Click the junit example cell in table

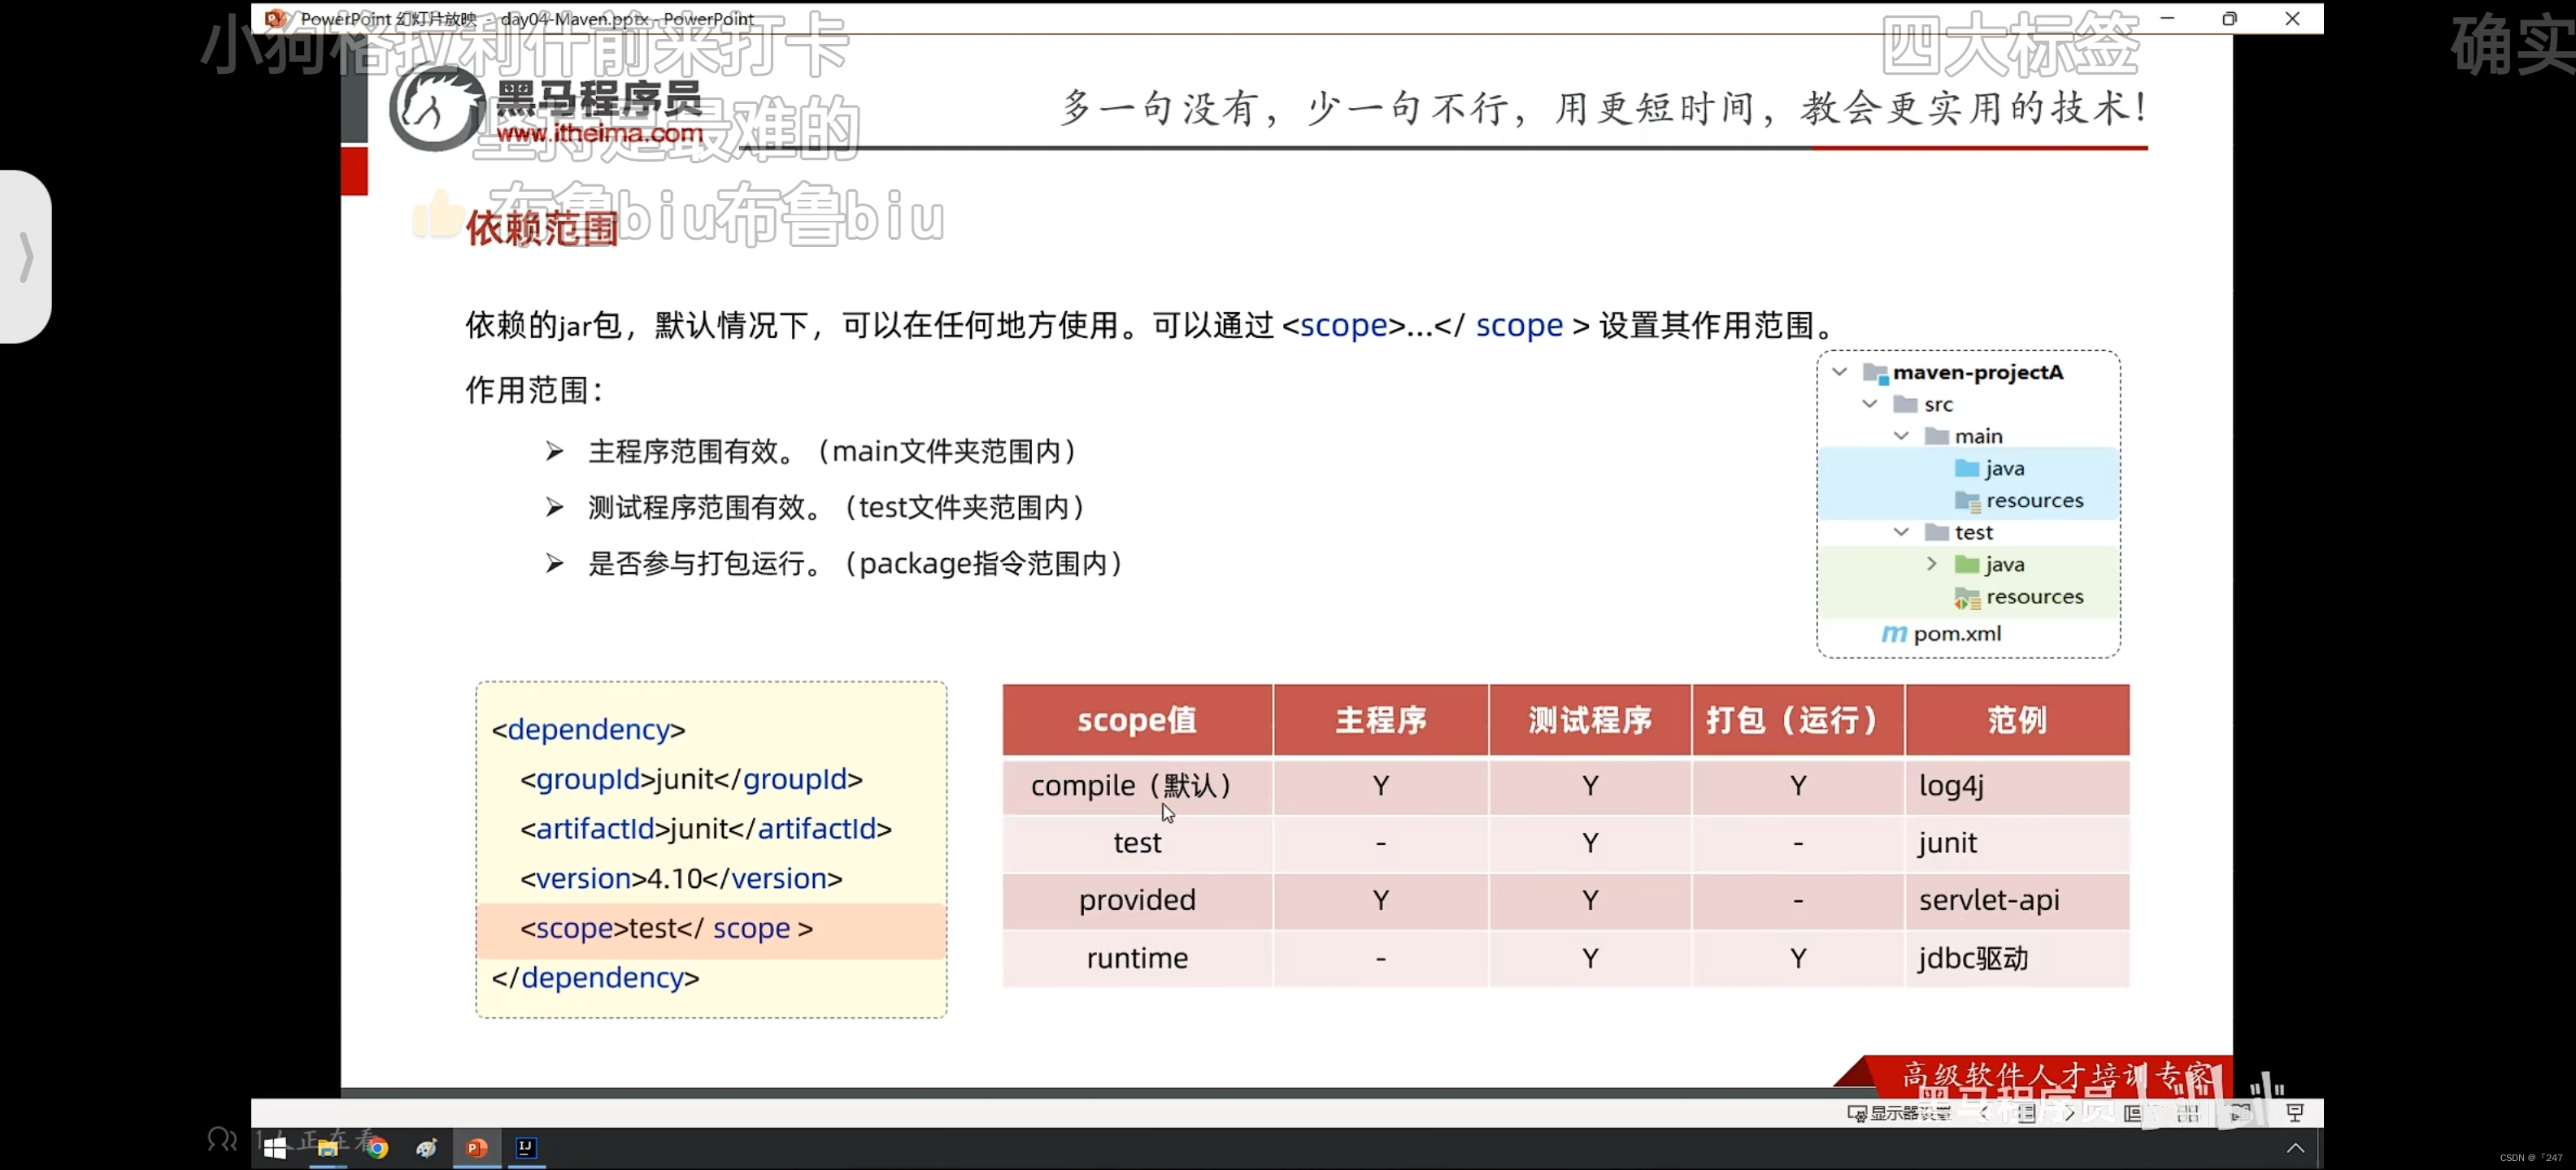[2017, 843]
